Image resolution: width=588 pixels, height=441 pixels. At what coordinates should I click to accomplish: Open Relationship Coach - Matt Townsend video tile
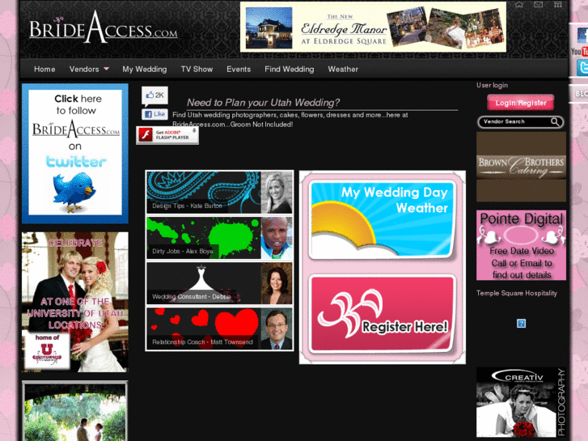coord(219,329)
